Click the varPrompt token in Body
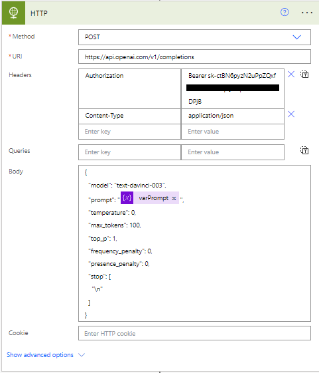This screenshot has height=373, width=319. pyautogui.click(x=150, y=197)
